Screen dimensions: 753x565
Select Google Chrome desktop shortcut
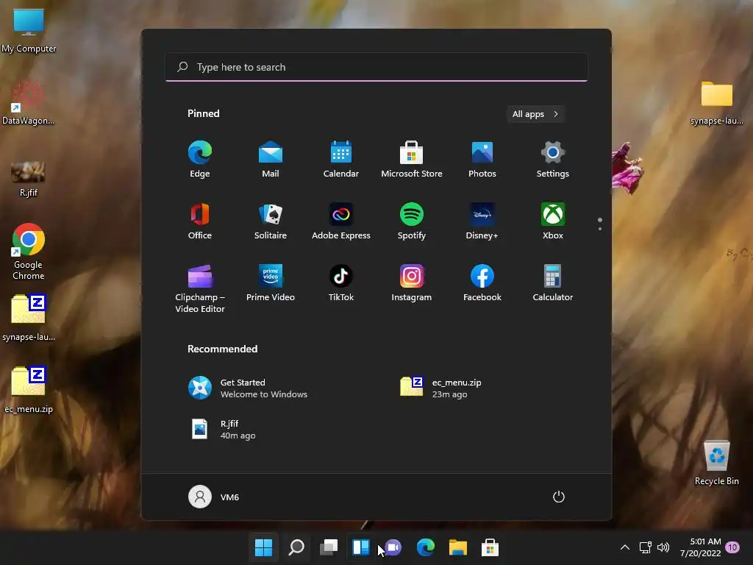[x=29, y=252]
